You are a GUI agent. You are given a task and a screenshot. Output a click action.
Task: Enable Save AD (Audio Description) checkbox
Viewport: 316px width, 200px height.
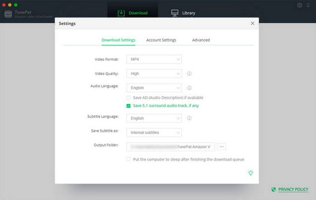pyautogui.click(x=129, y=98)
